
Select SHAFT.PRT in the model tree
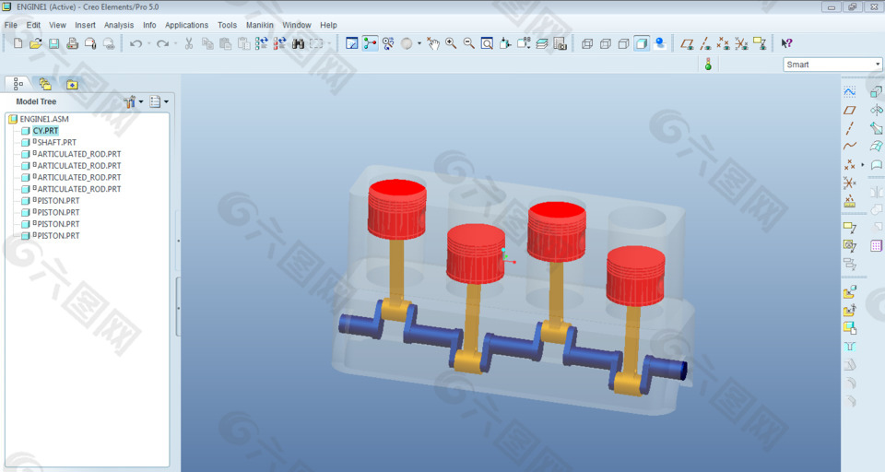[55, 143]
